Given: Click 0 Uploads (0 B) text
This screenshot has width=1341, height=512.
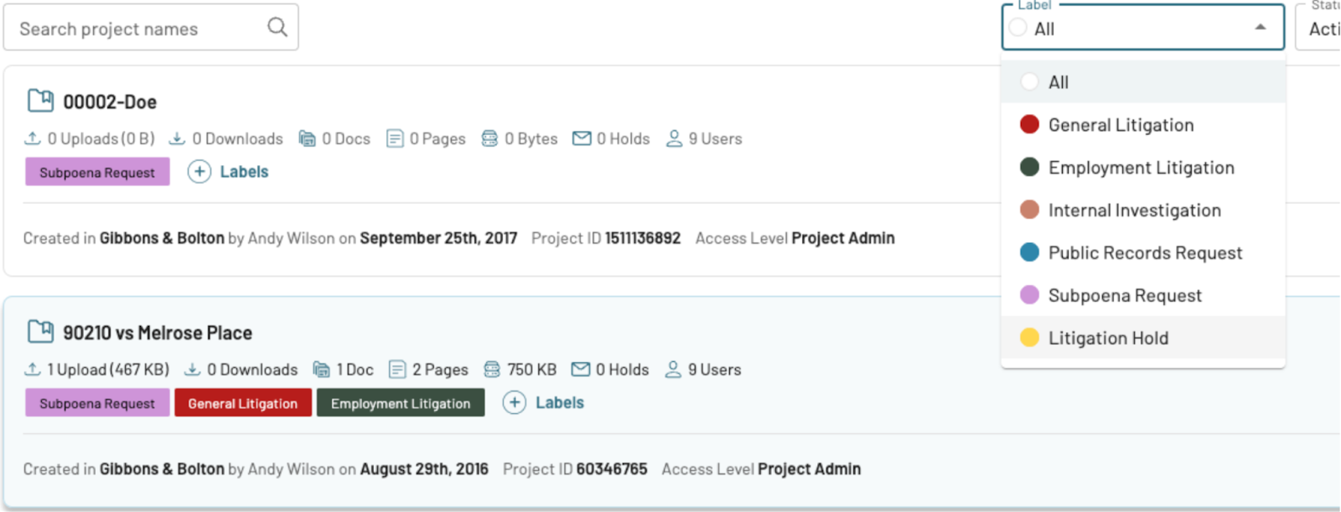Looking at the screenshot, I should (x=101, y=139).
